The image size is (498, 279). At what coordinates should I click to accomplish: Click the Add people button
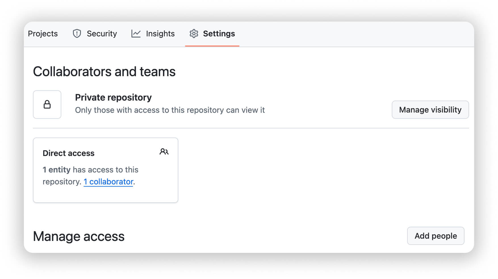point(436,236)
